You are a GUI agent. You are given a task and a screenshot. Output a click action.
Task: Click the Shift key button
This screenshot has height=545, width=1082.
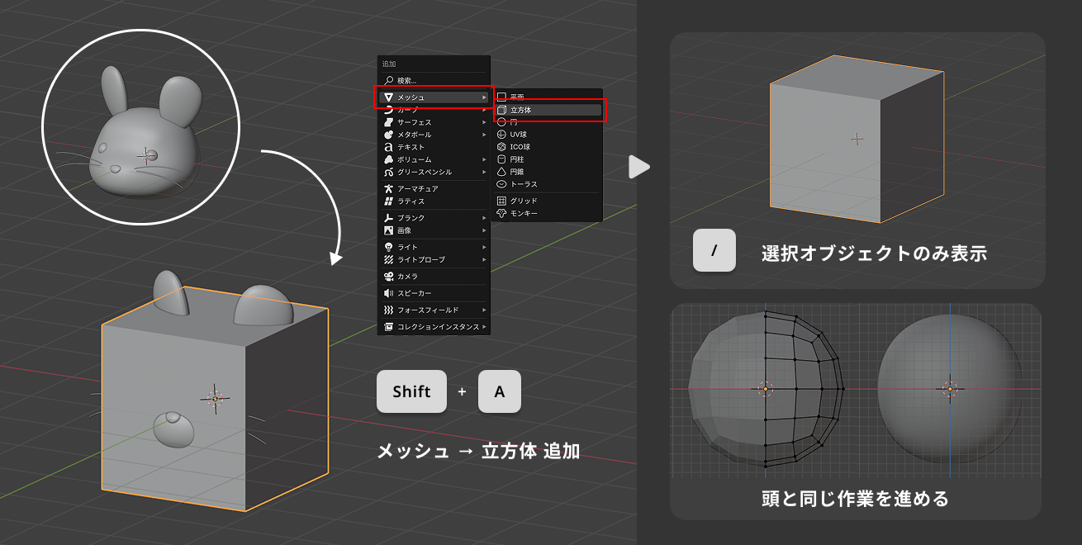411,391
